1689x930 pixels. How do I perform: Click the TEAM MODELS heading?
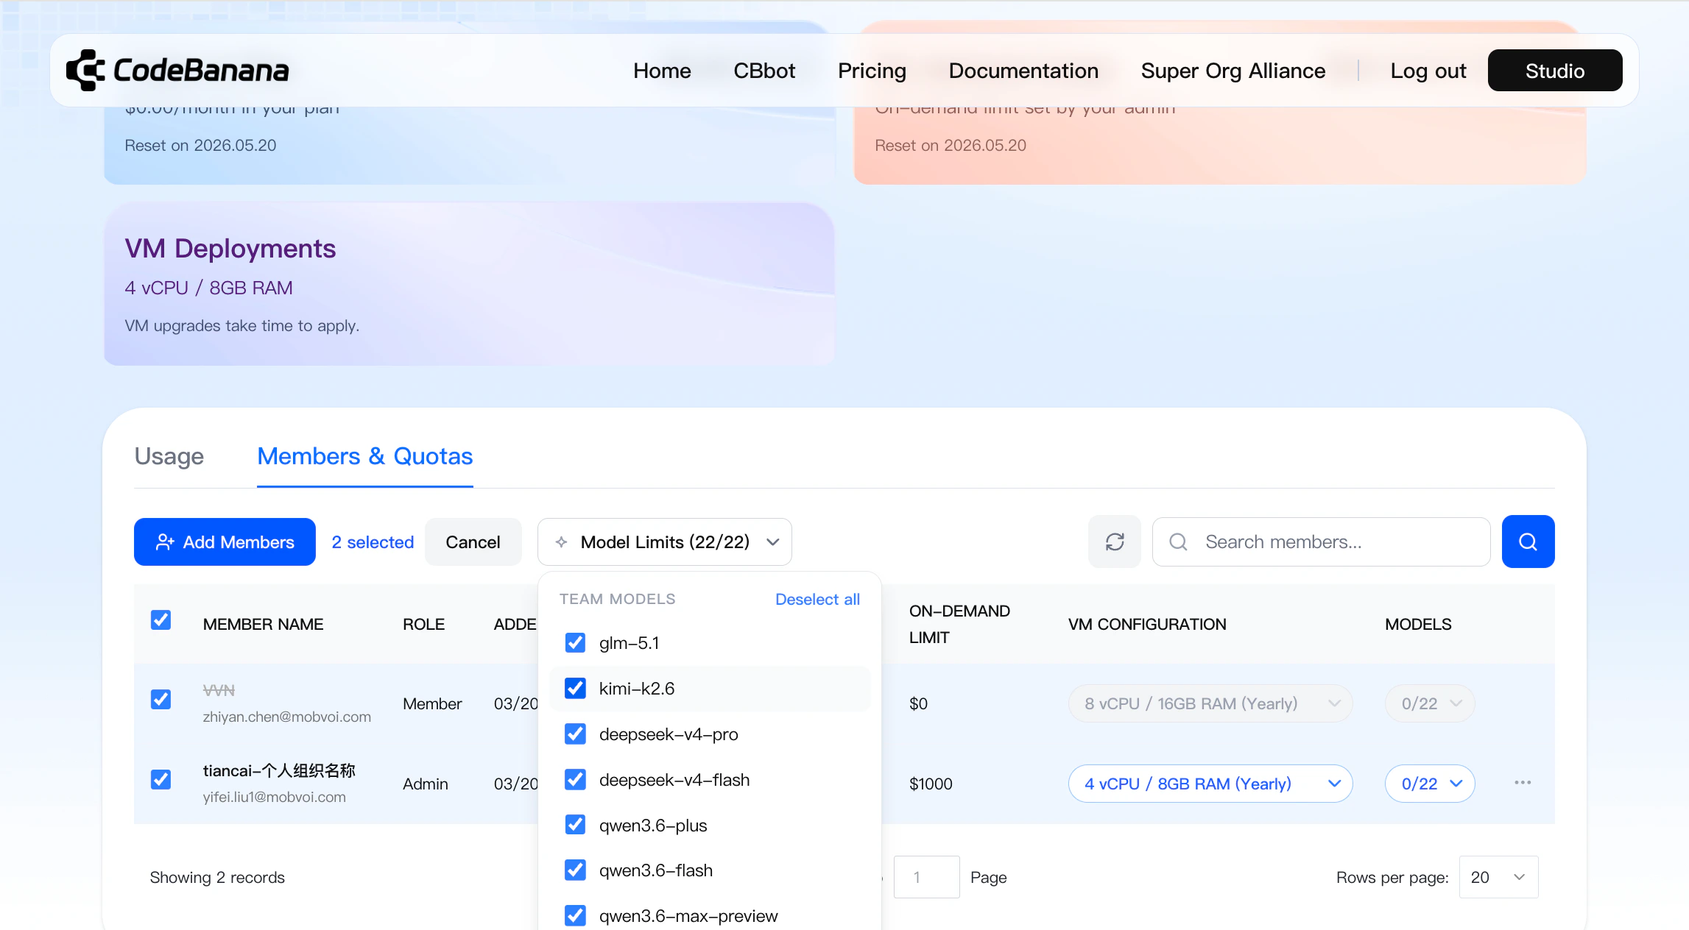click(x=617, y=600)
